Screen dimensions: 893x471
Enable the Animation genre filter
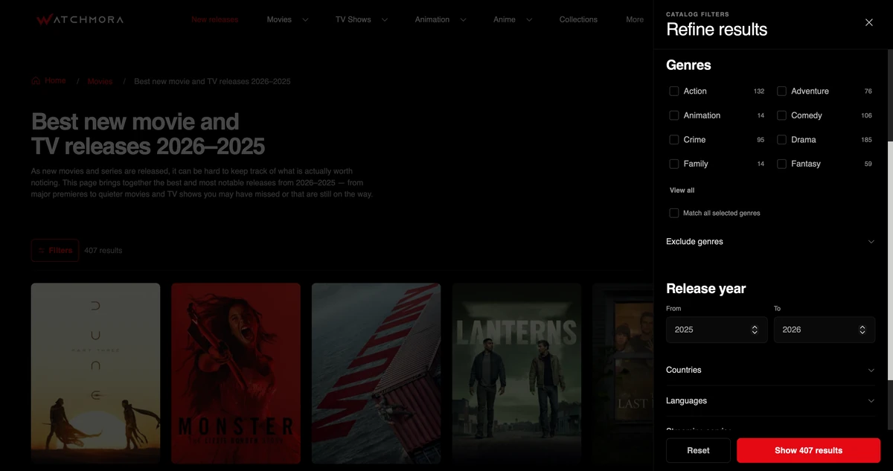(x=674, y=115)
